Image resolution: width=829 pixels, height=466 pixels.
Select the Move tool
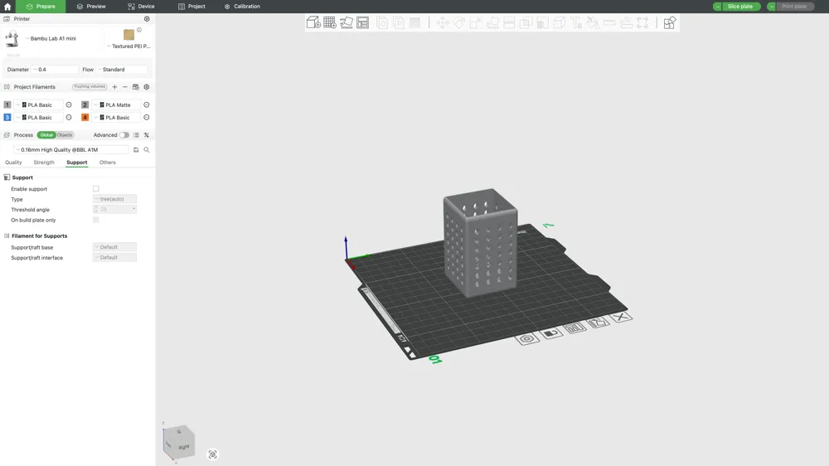443,22
